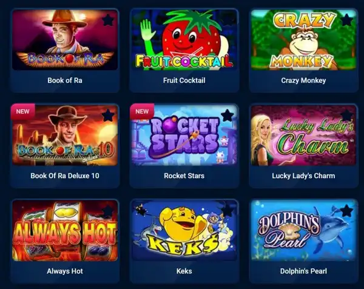Launch the Fruit Cocktail strawberry thumbnail

point(184,40)
